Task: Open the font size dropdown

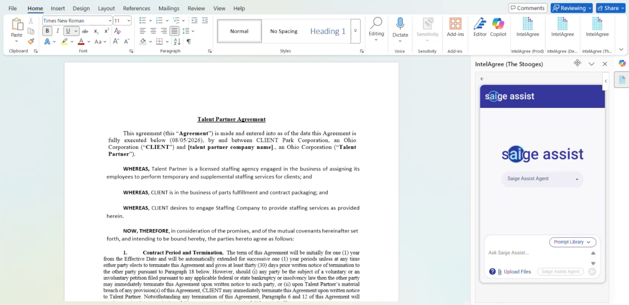Action: click(129, 21)
